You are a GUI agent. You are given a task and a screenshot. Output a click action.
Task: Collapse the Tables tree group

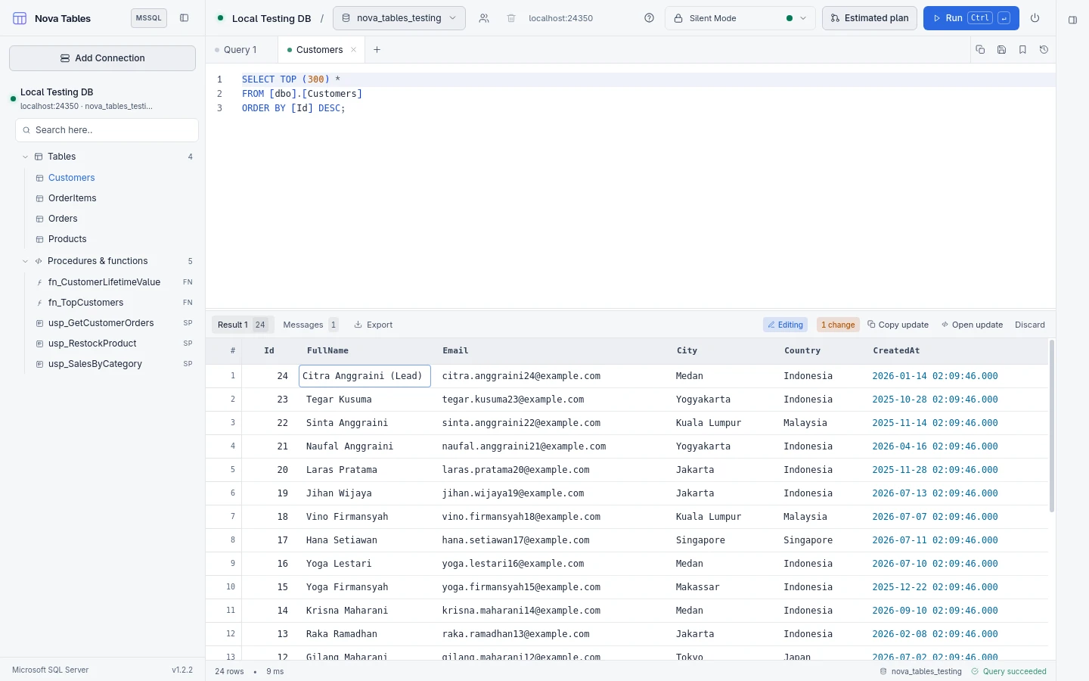point(25,157)
